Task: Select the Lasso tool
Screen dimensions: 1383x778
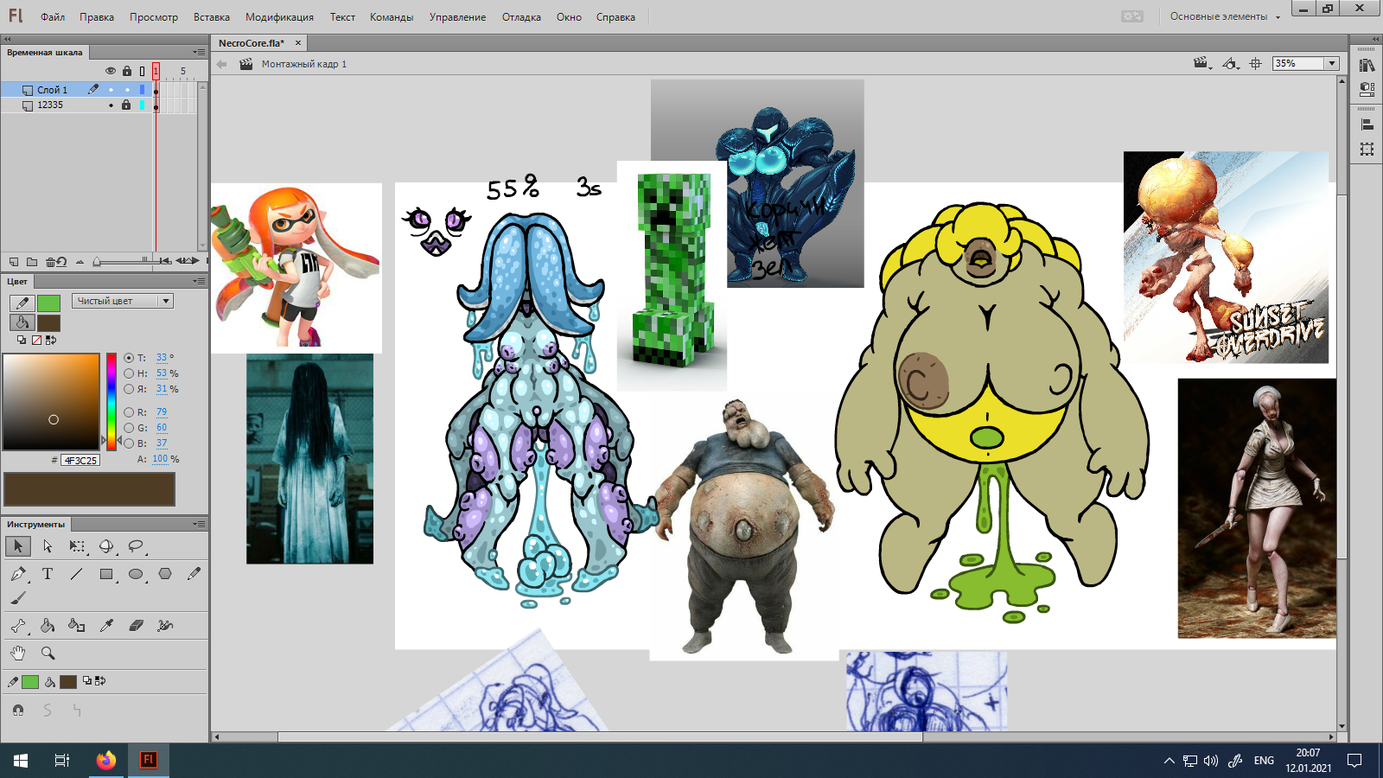Action: (x=136, y=546)
